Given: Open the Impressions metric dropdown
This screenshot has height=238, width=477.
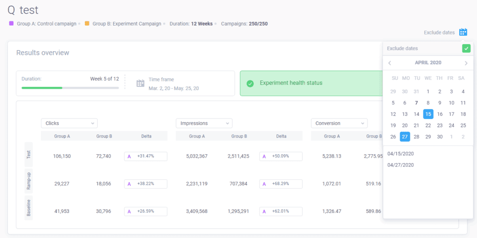Looking at the screenshot, I should click(x=204, y=123).
